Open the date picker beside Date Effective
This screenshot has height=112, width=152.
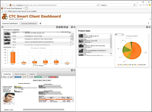(22, 92)
